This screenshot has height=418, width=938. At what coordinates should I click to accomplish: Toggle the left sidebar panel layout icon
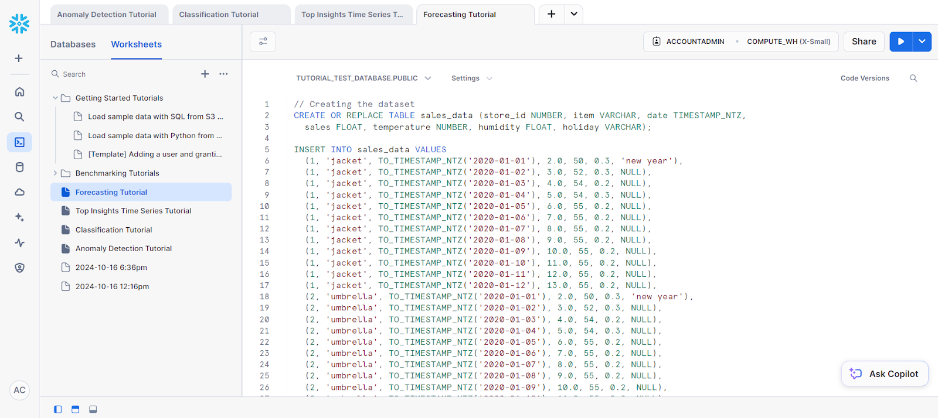tap(57, 409)
